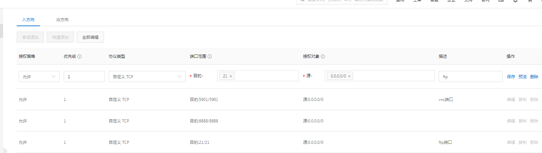Click source 0.0.0.0/0 in the 8888 row
Viewport: 542px width, 153px height.
pos(313,121)
